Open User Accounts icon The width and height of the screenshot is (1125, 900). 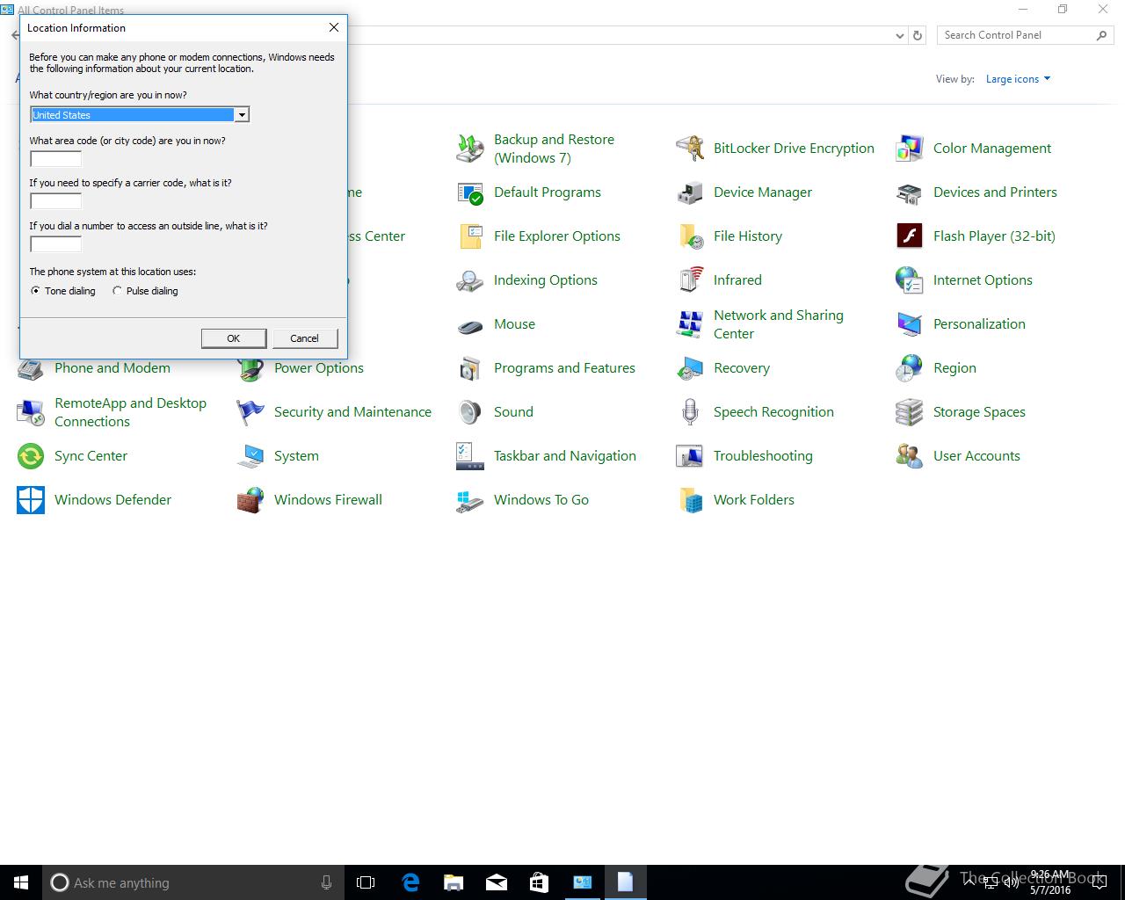click(910, 456)
